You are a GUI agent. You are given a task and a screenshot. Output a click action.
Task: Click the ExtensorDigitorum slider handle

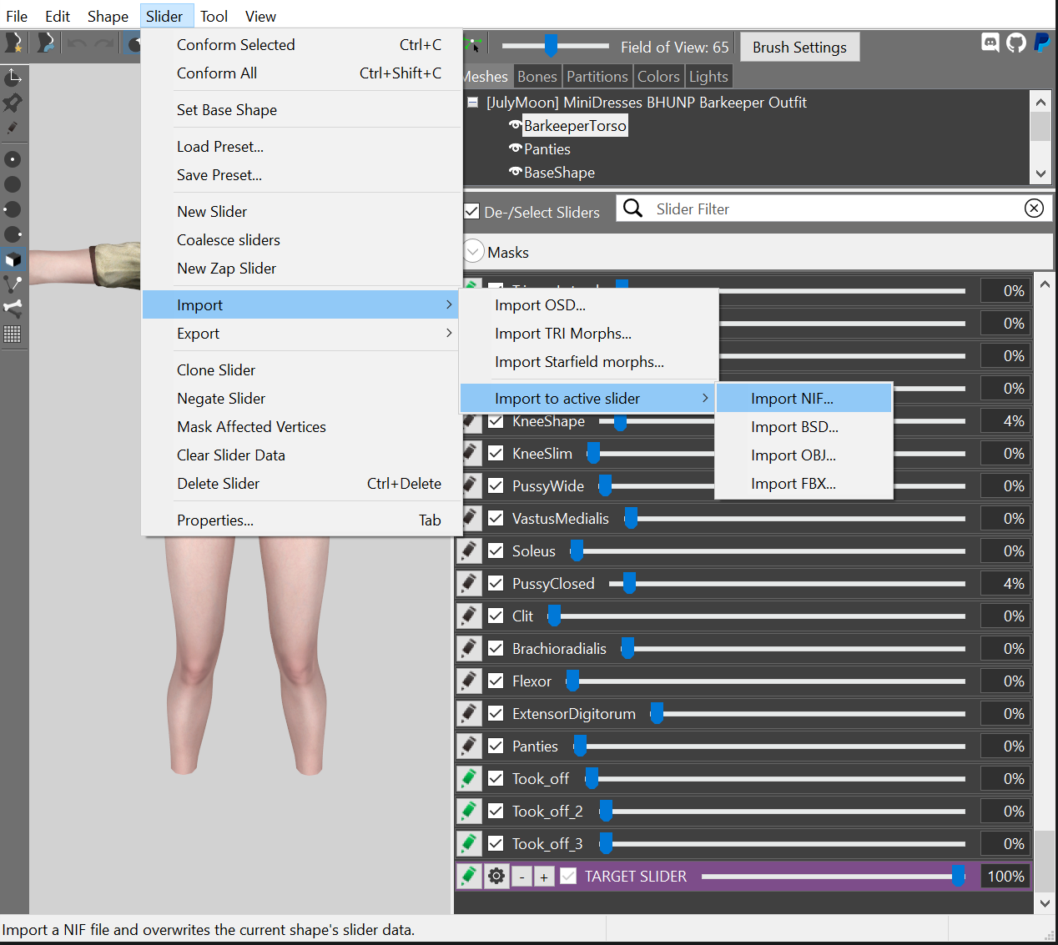(657, 712)
